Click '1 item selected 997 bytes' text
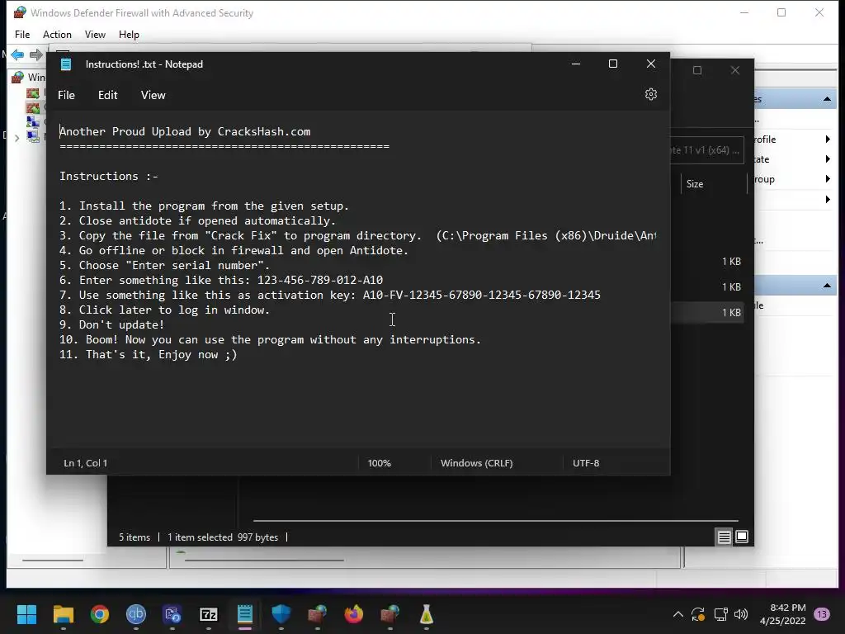 pyautogui.click(x=223, y=537)
